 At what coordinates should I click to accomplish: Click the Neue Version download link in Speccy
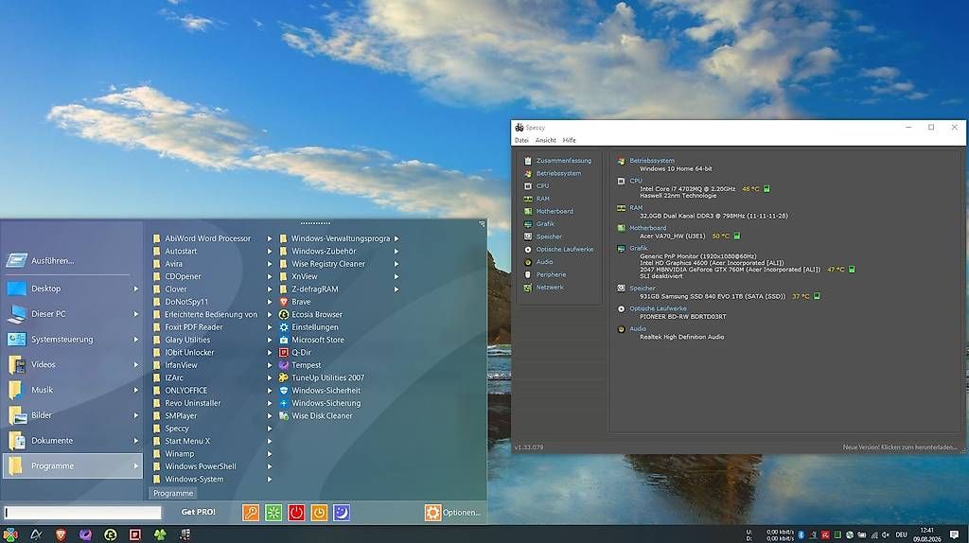[900, 447]
